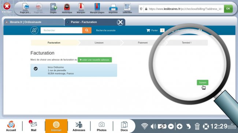
Task: Open the Marque-pages icon
Action: pos(97,7)
